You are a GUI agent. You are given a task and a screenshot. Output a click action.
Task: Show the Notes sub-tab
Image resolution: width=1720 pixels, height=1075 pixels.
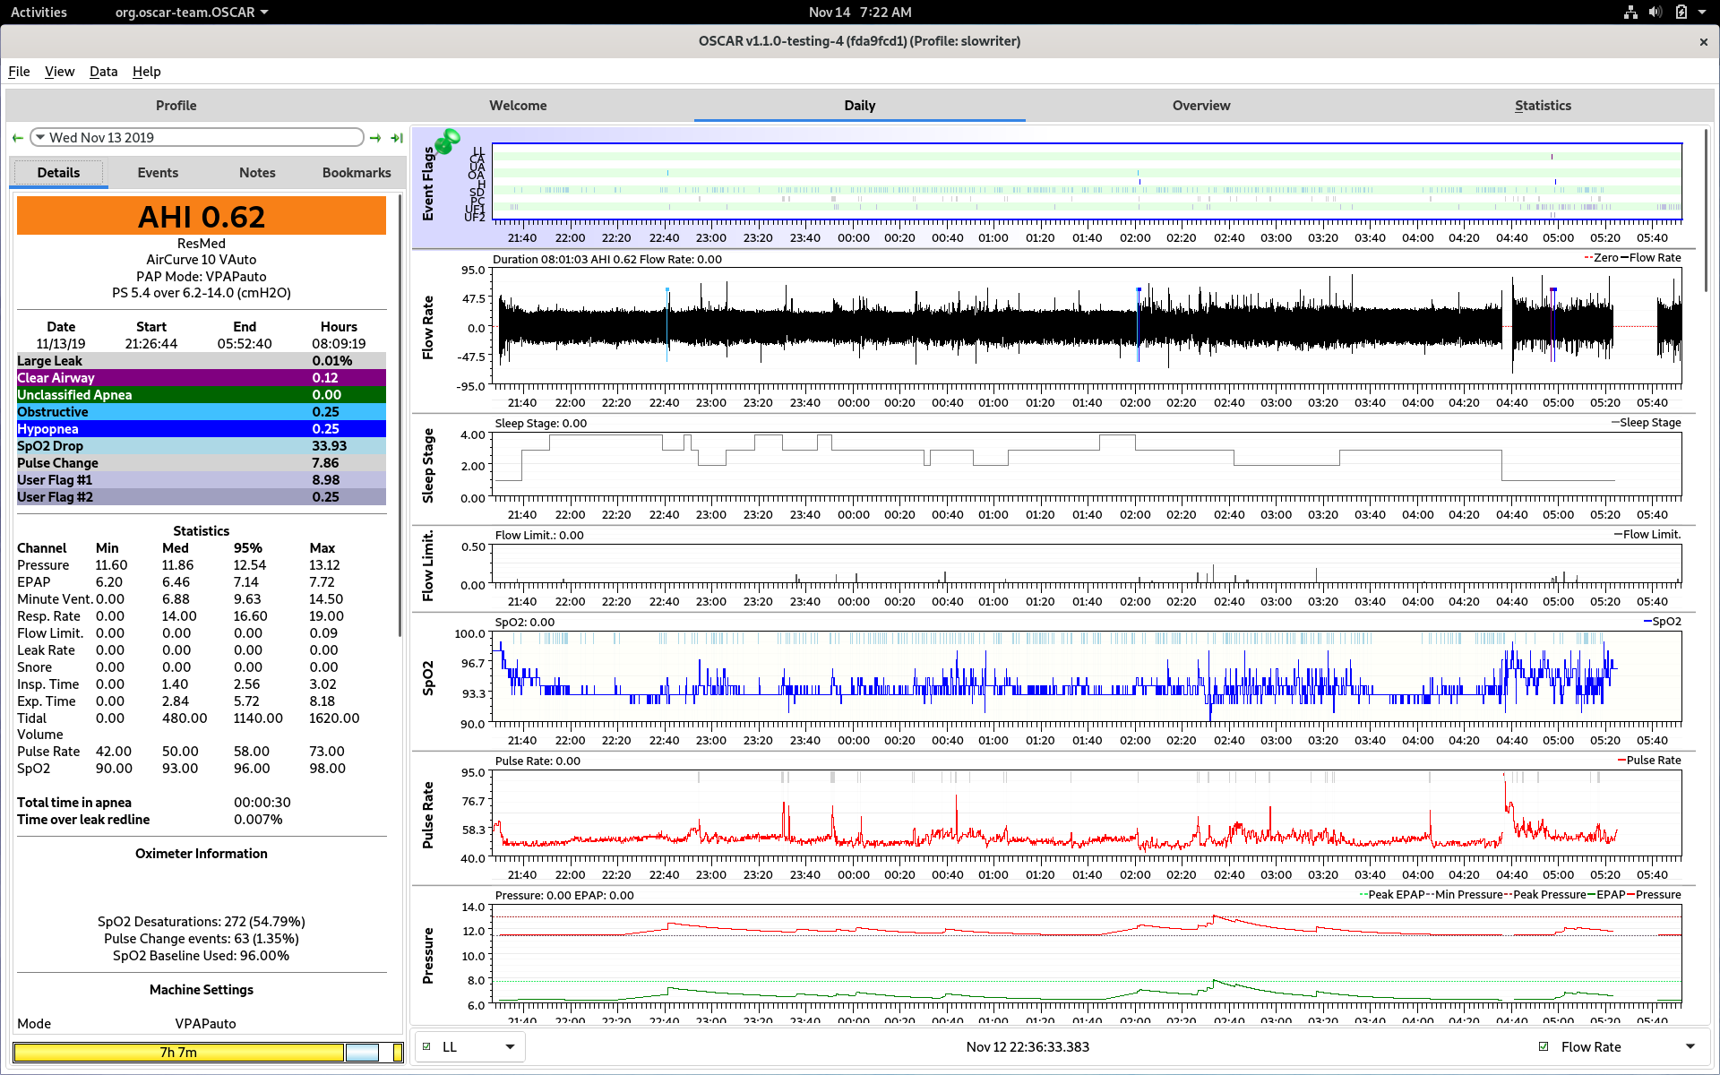(x=257, y=173)
